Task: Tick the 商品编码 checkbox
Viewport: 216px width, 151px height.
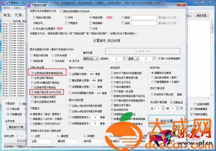Action: click(x=91, y=23)
